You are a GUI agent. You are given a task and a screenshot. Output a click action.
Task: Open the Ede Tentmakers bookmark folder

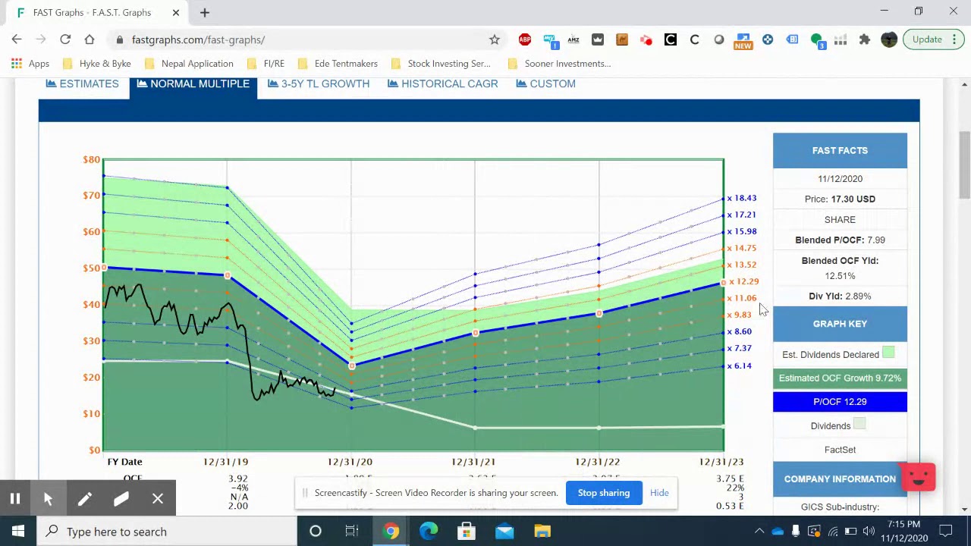(x=338, y=64)
